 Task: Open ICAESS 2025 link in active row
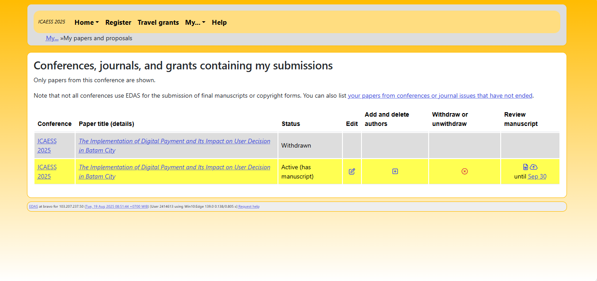[x=47, y=172]
